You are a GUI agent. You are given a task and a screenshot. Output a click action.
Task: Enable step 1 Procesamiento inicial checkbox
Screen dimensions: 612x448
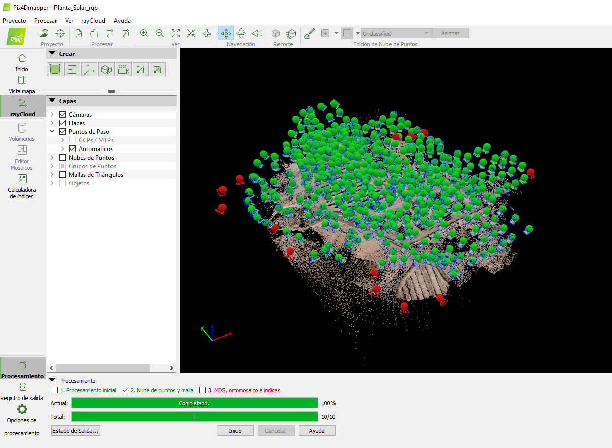pos(54,390)
